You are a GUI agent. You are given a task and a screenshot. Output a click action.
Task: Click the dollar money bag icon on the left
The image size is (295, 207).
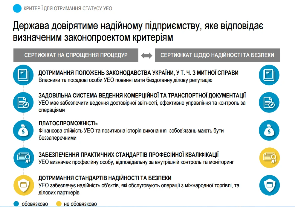[23, 130]
